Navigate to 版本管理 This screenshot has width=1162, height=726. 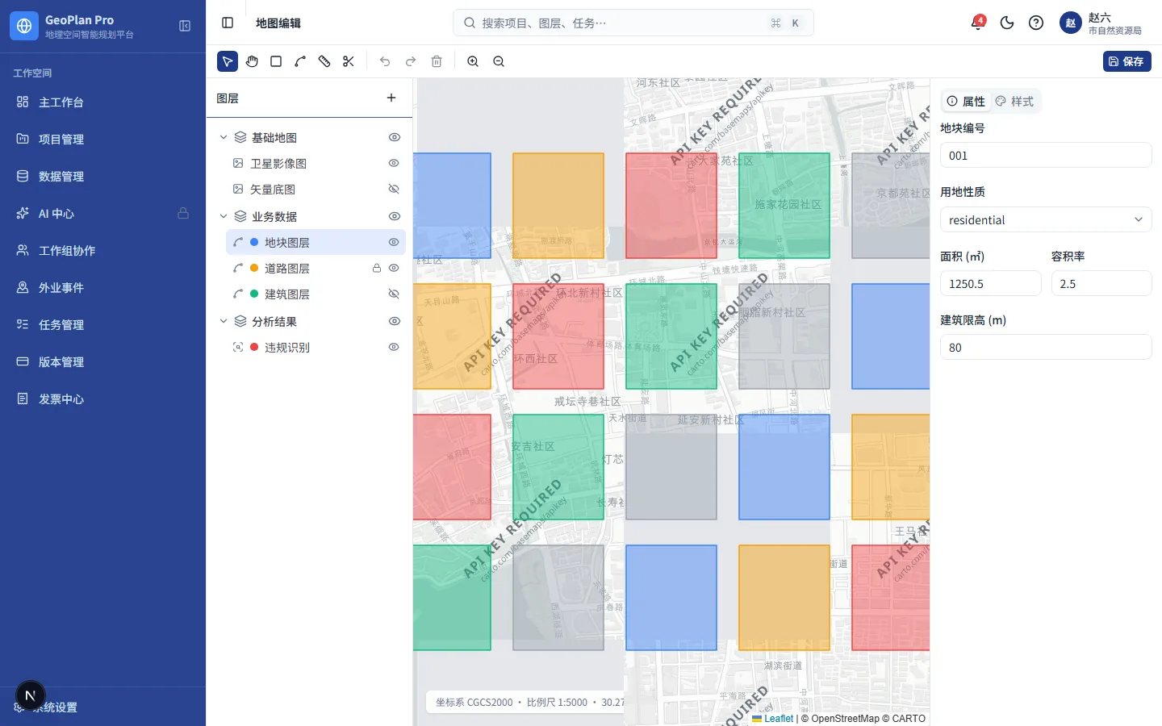(102, 362)
